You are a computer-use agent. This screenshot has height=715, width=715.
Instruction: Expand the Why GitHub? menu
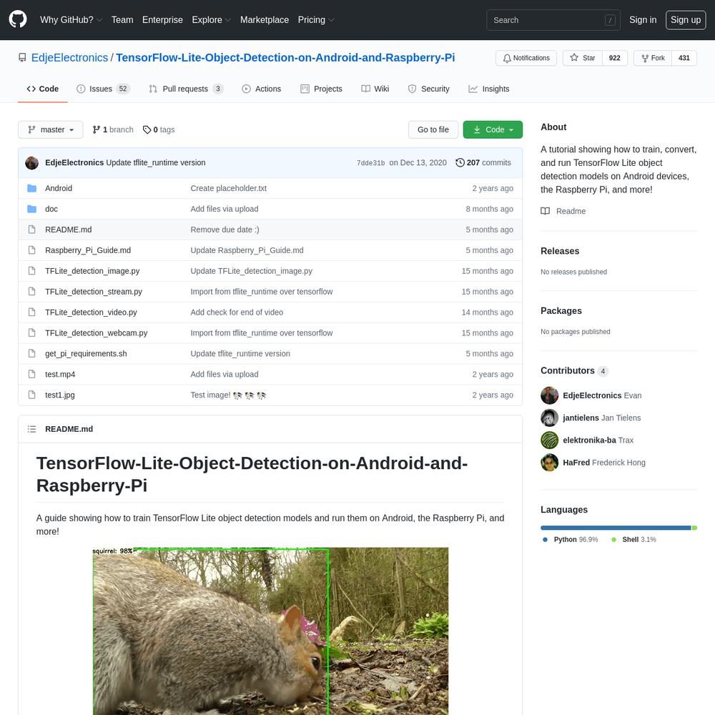(x=71, y=20)
